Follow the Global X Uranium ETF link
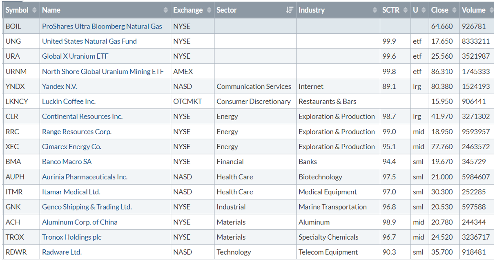The image size is (495, 260). tap(75, 56)
